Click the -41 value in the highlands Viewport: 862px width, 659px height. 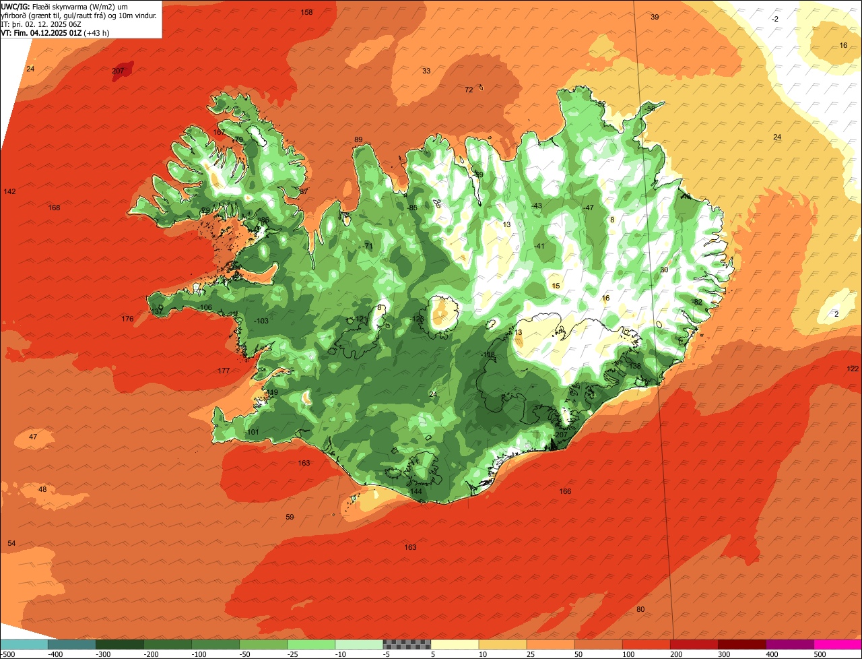click(x=539, y=246)
